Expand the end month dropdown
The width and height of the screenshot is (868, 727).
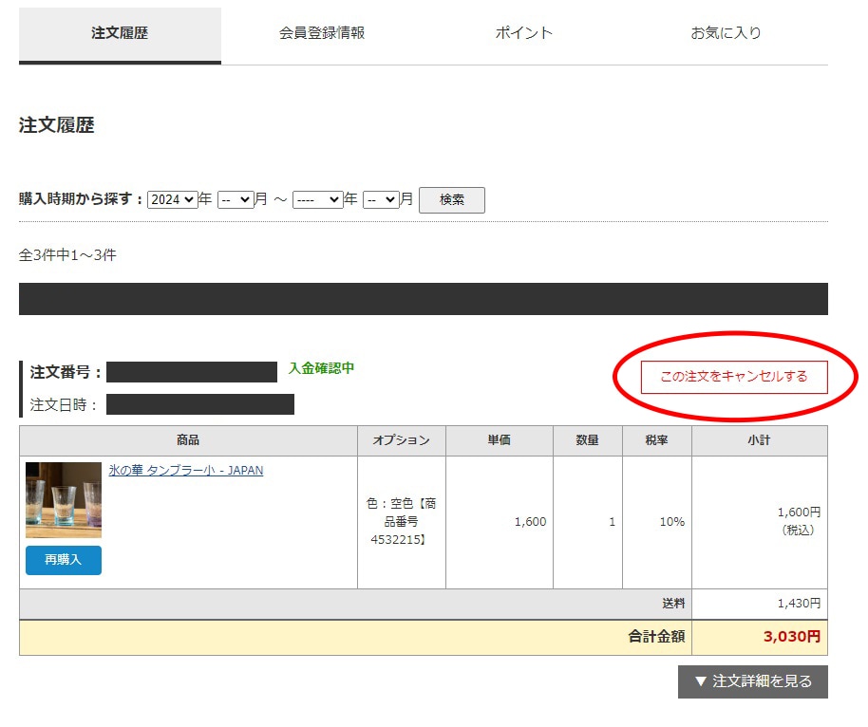(x=380, y=200)
